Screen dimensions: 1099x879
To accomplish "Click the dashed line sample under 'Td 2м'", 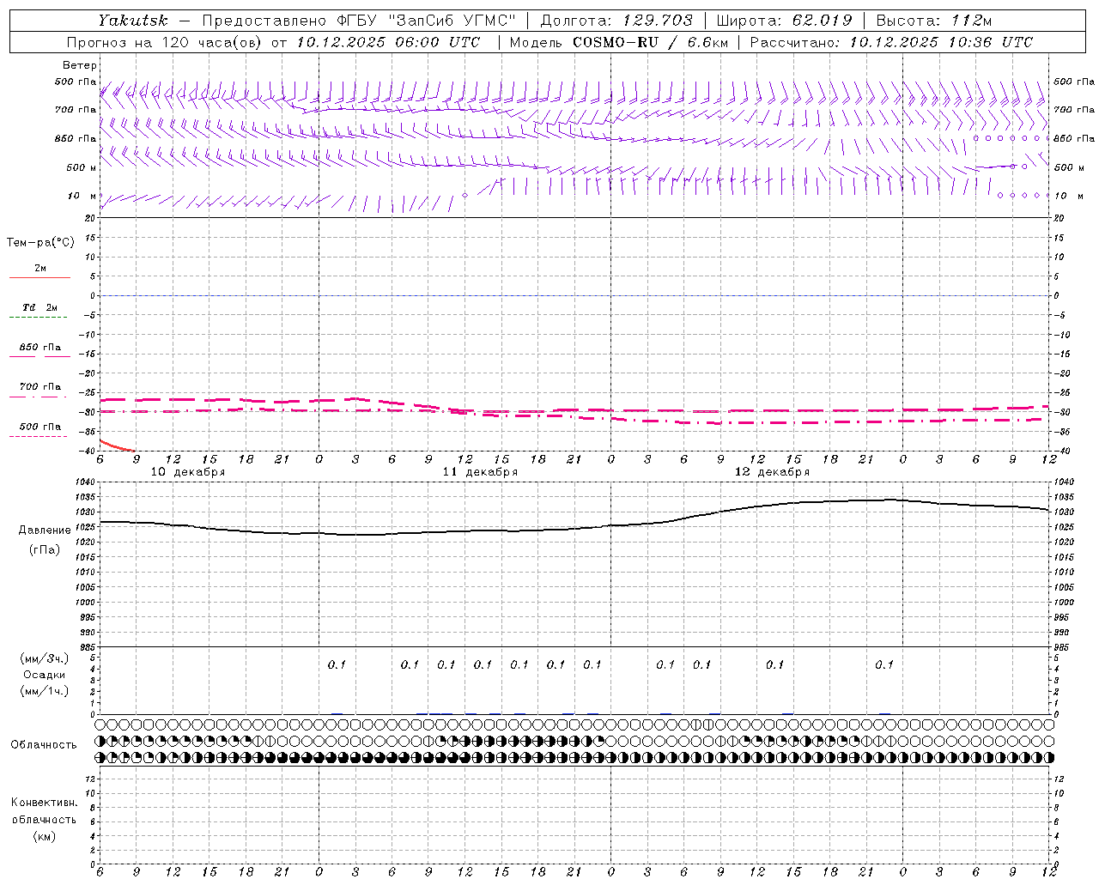I will (x=38, y=318).
